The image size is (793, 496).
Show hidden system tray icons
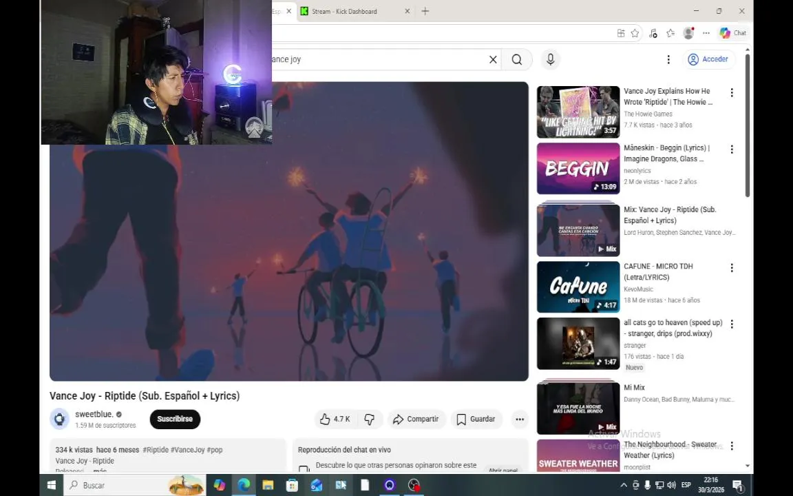[624, 486]
